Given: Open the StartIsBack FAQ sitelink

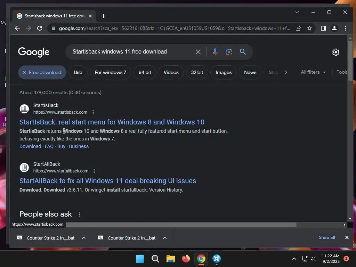Looking at the screenshot, I should click(49, 146).
